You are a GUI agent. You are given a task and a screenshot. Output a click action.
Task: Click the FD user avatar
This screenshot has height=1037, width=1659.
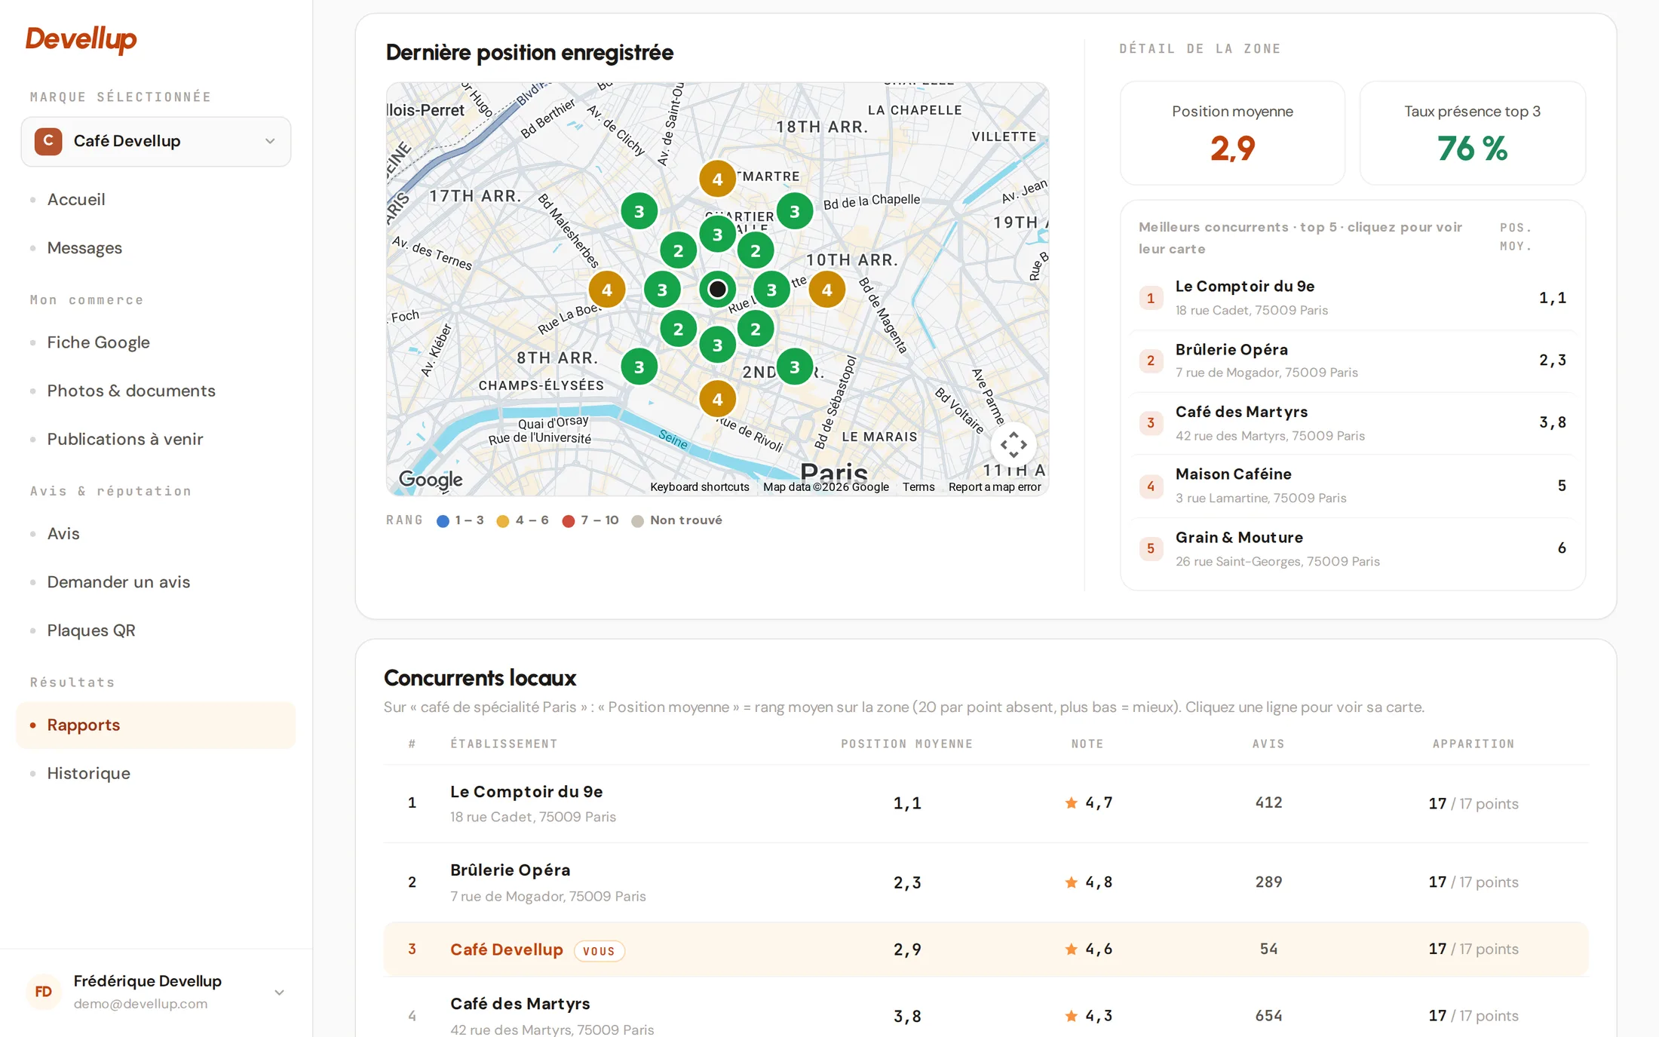point(44,992)
